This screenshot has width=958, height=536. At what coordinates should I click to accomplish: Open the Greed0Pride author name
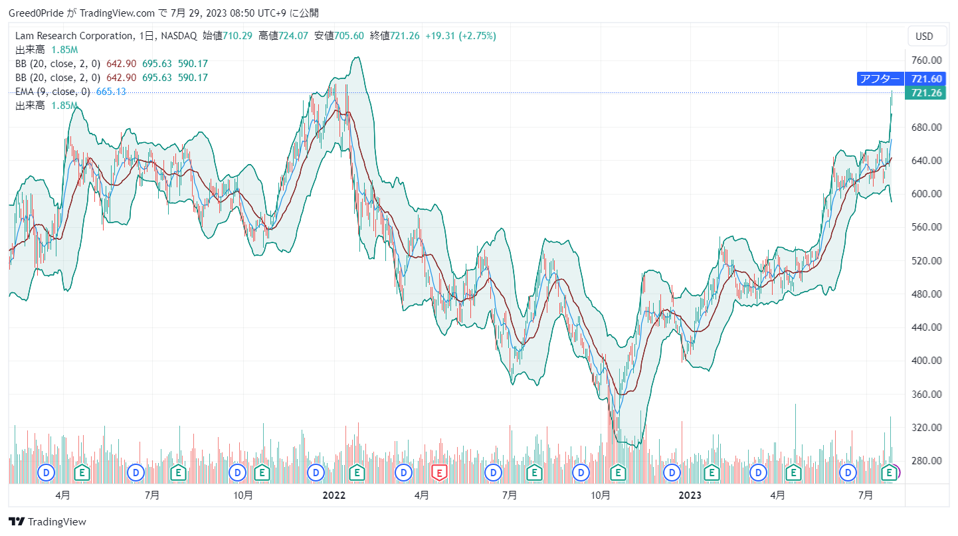click(36, 13)
